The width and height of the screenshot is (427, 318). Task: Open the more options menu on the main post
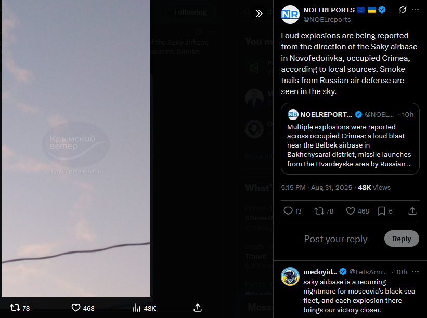coord(415,10)
